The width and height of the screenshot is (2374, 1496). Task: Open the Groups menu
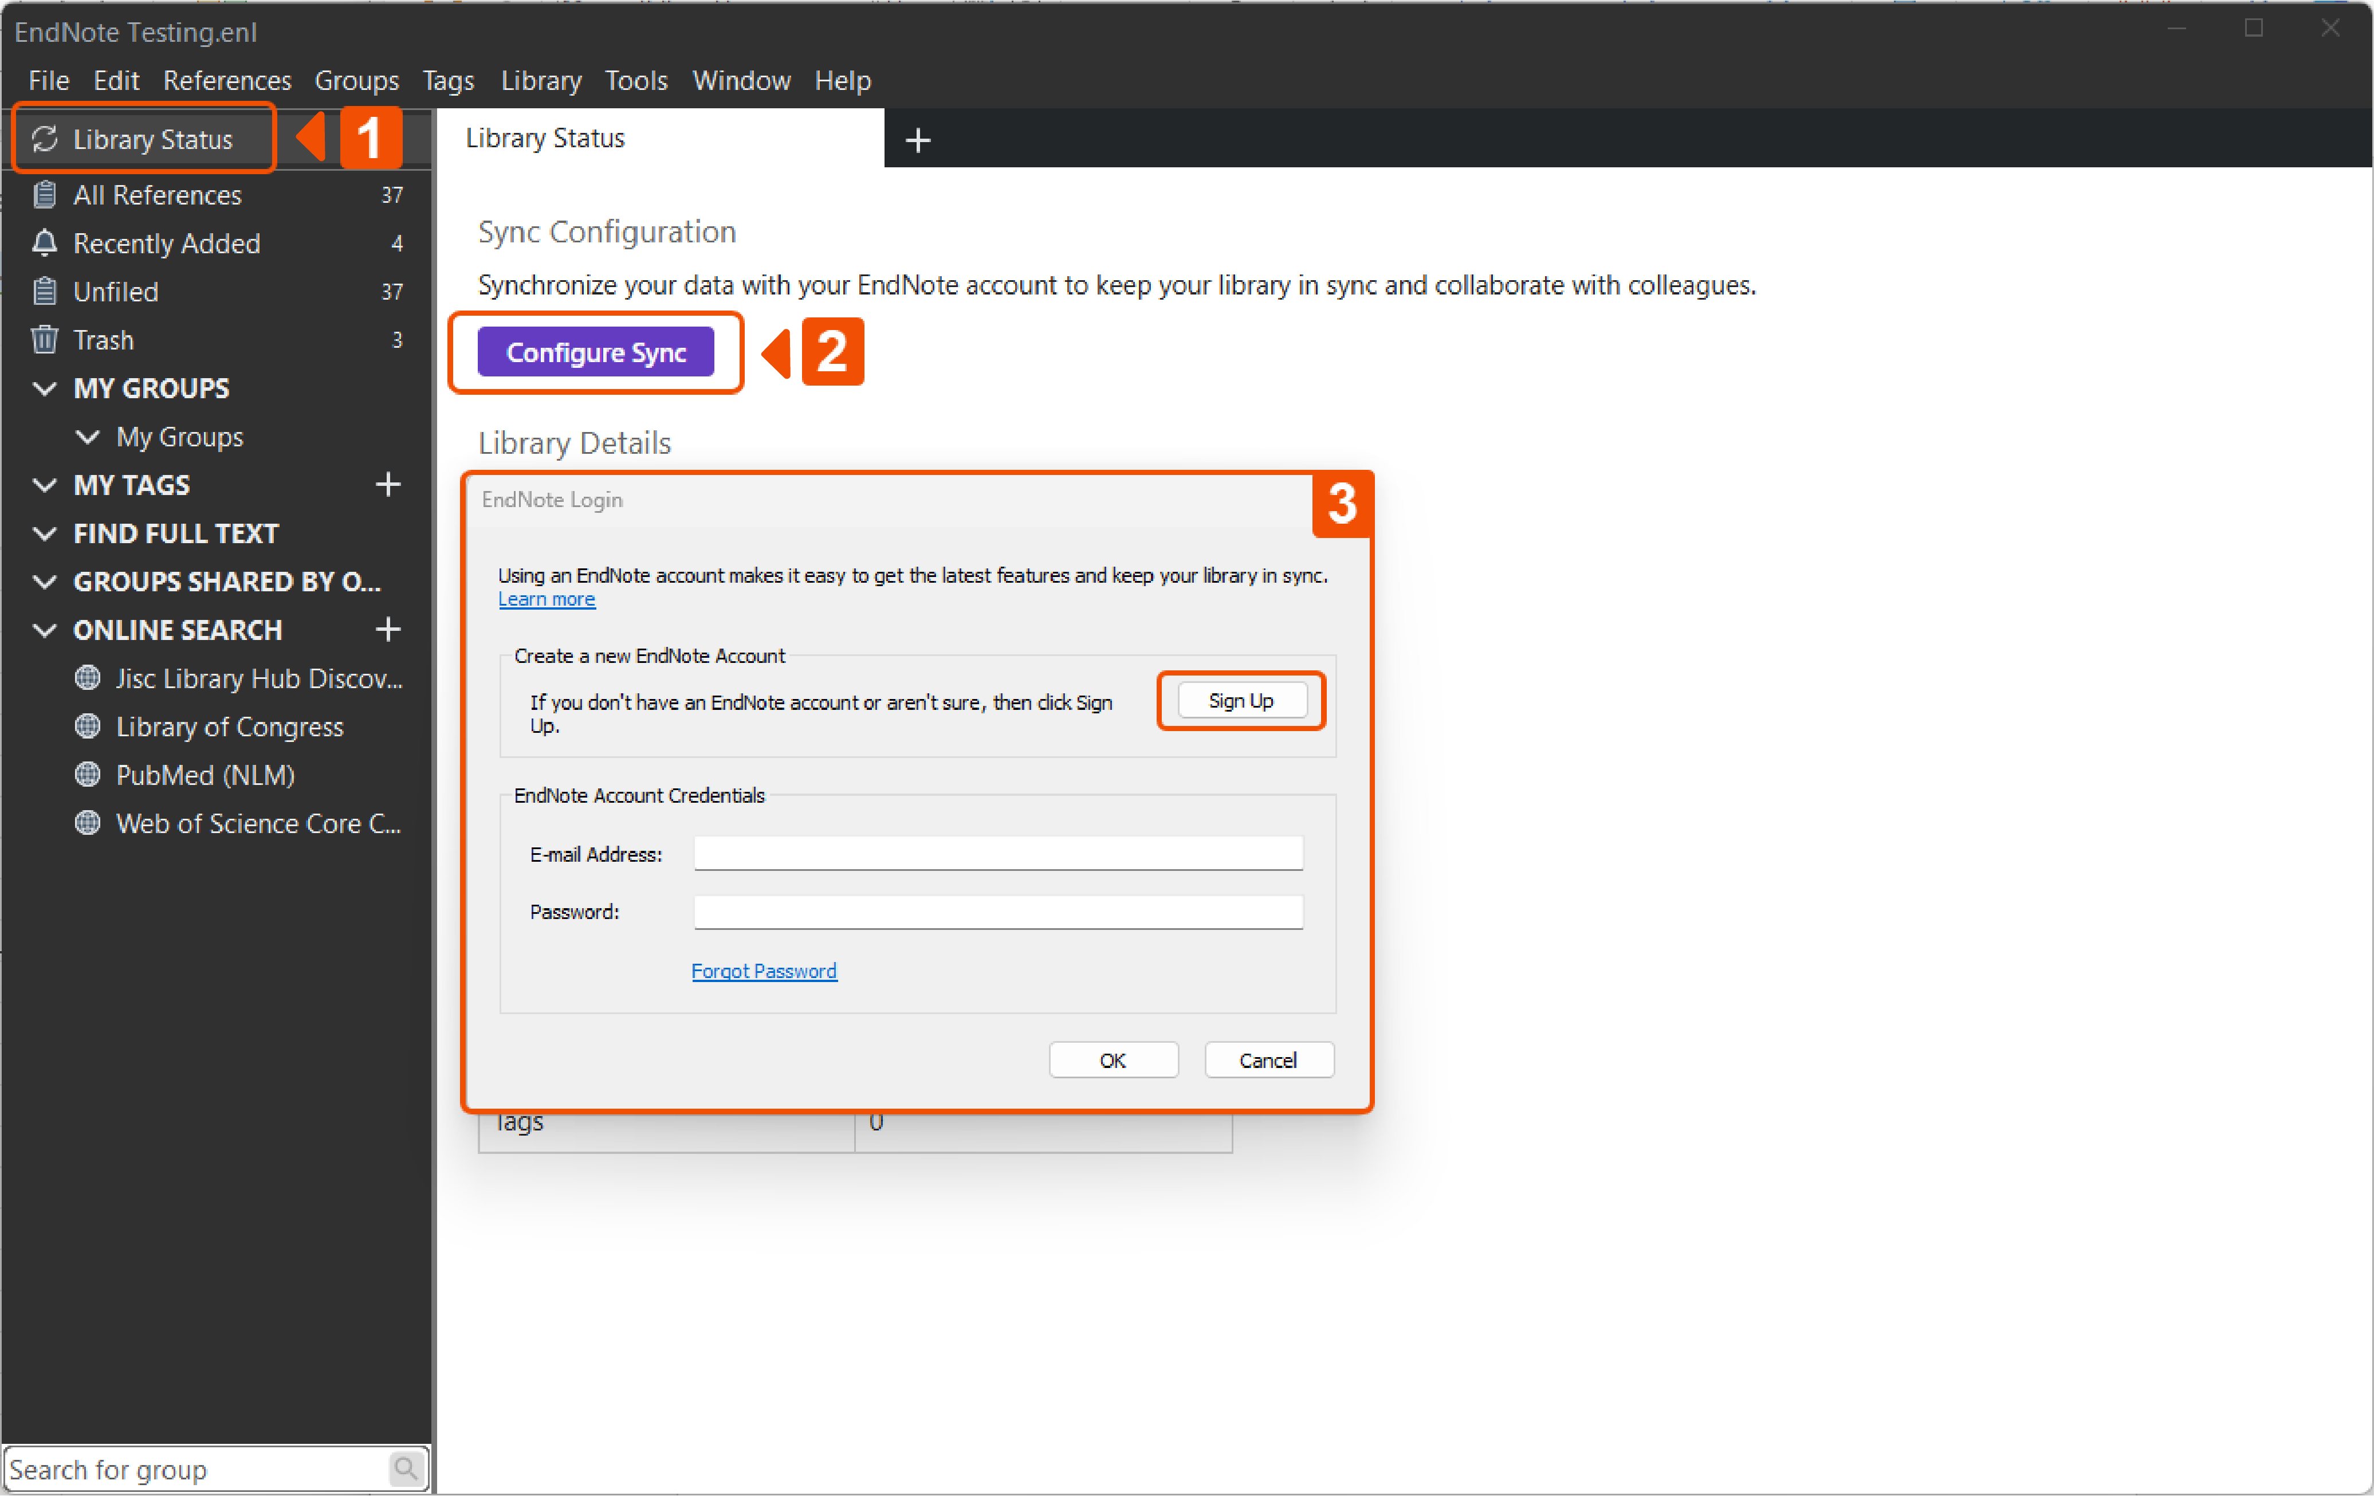(x=356, y=80)
